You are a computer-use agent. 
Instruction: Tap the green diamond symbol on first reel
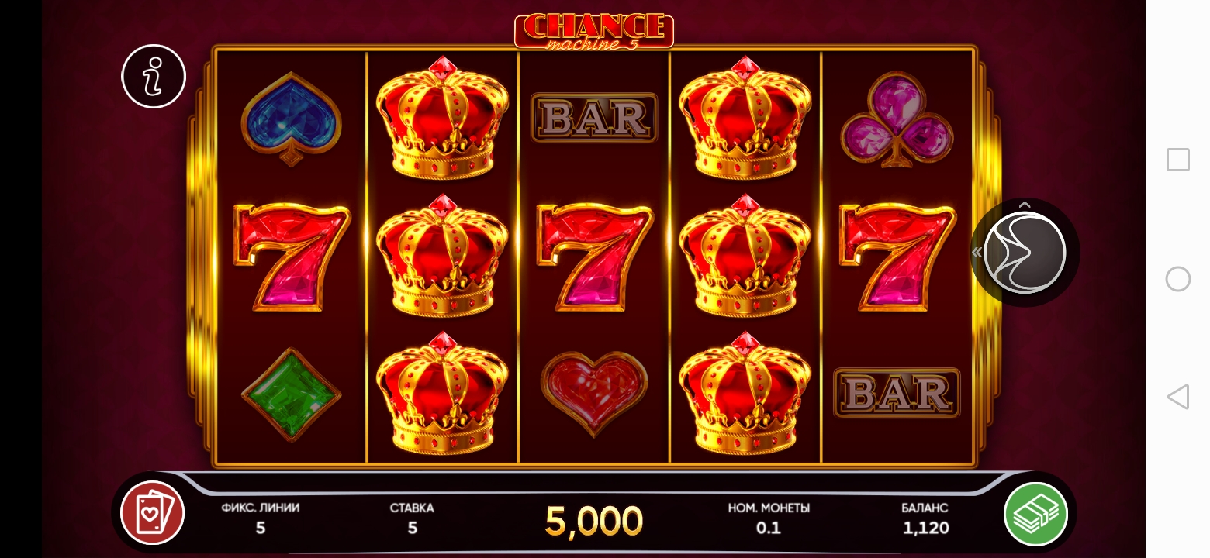click(x=292, y=394)
